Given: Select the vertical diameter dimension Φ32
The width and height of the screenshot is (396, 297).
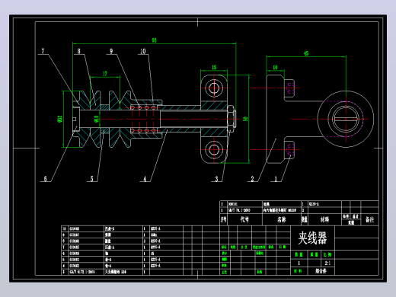Looking at the screenshot, I should pyautogui.click(x=59, y=119).
